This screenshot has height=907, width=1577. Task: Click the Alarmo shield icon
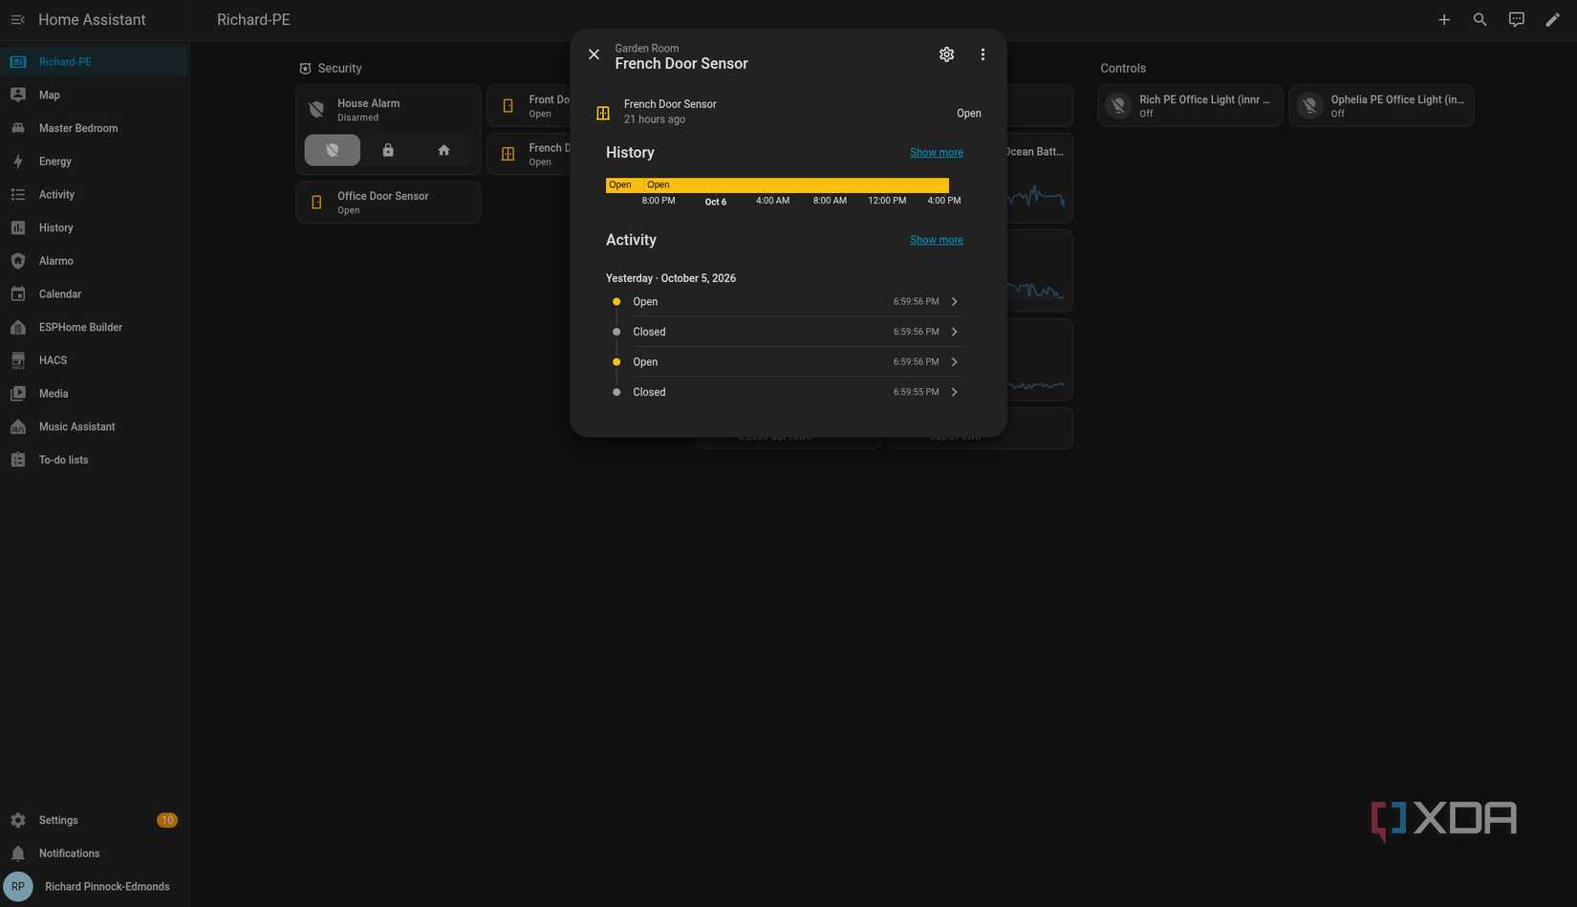coord(18,261)
